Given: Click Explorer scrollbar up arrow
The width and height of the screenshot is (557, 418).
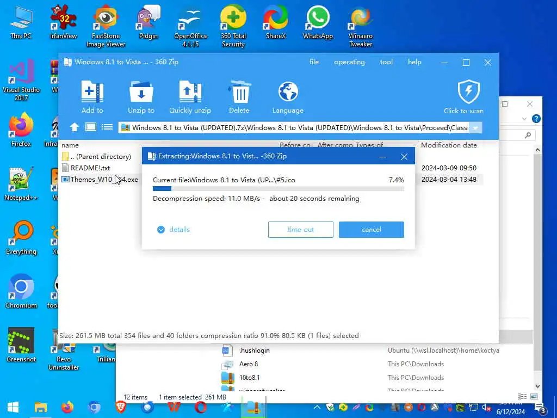Looking at the screenshot, I should (537, 150).
